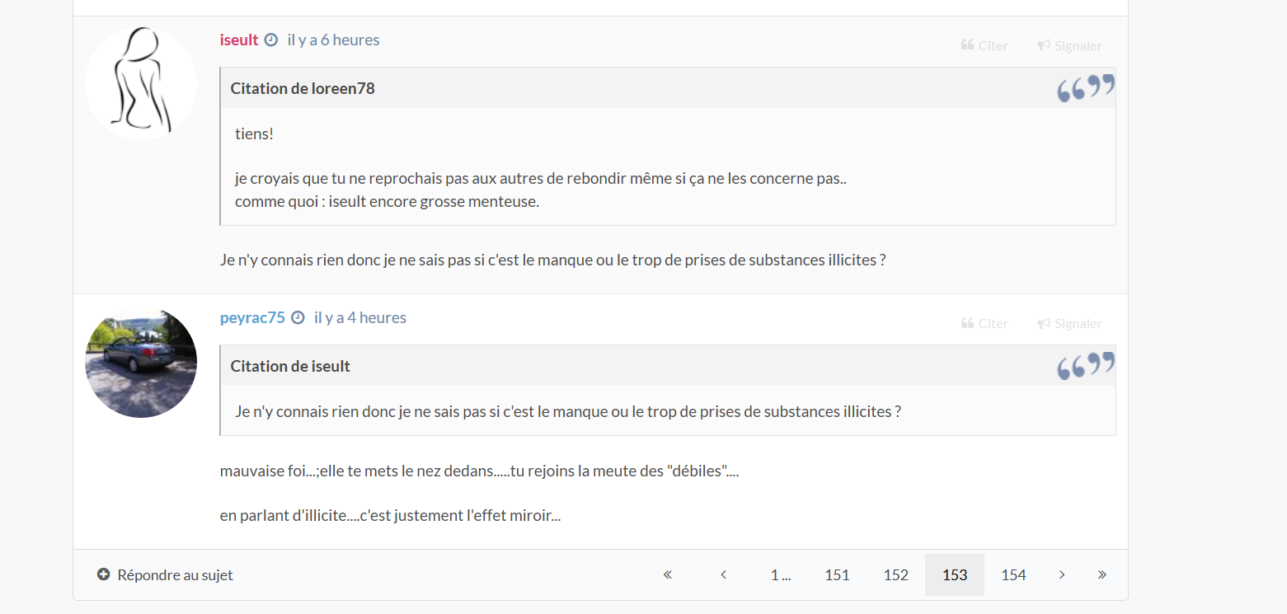Click the quote marks icon in iseult citation
The width and height of the screenshot is (1287, 614).
pos(1086,366)
